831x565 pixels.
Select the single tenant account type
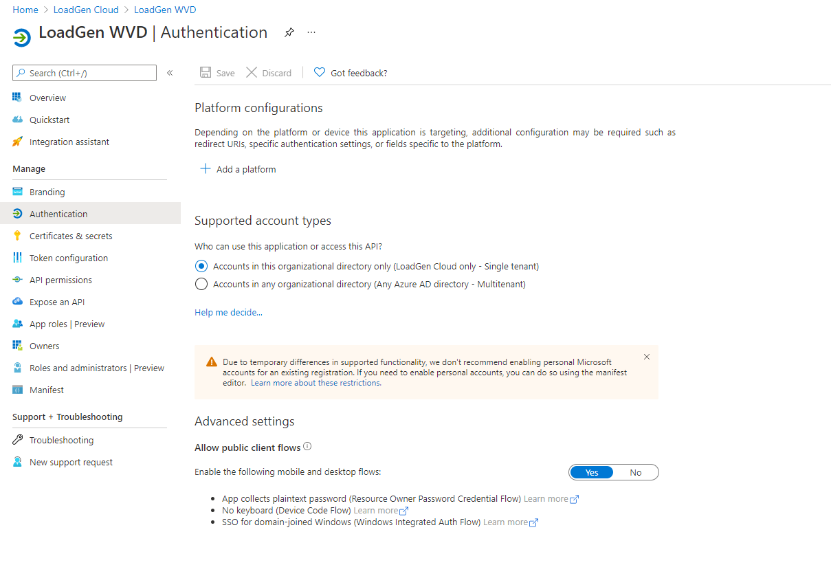pyautogui.click(x=201, y=266)
